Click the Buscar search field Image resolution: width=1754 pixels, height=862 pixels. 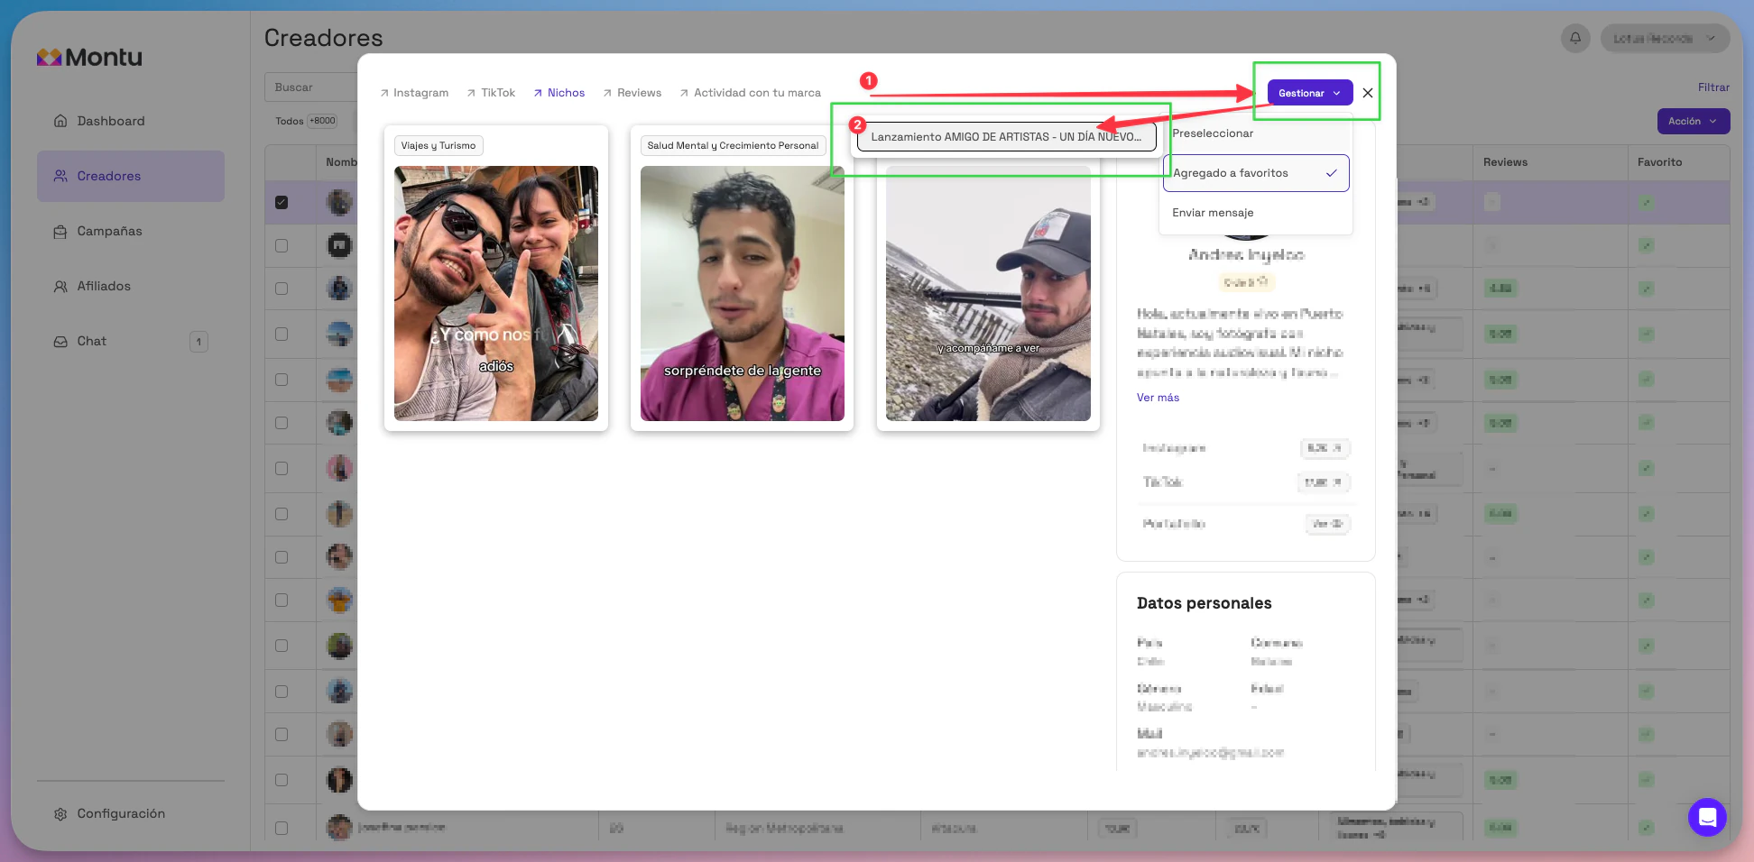click(x=311, y=87)
